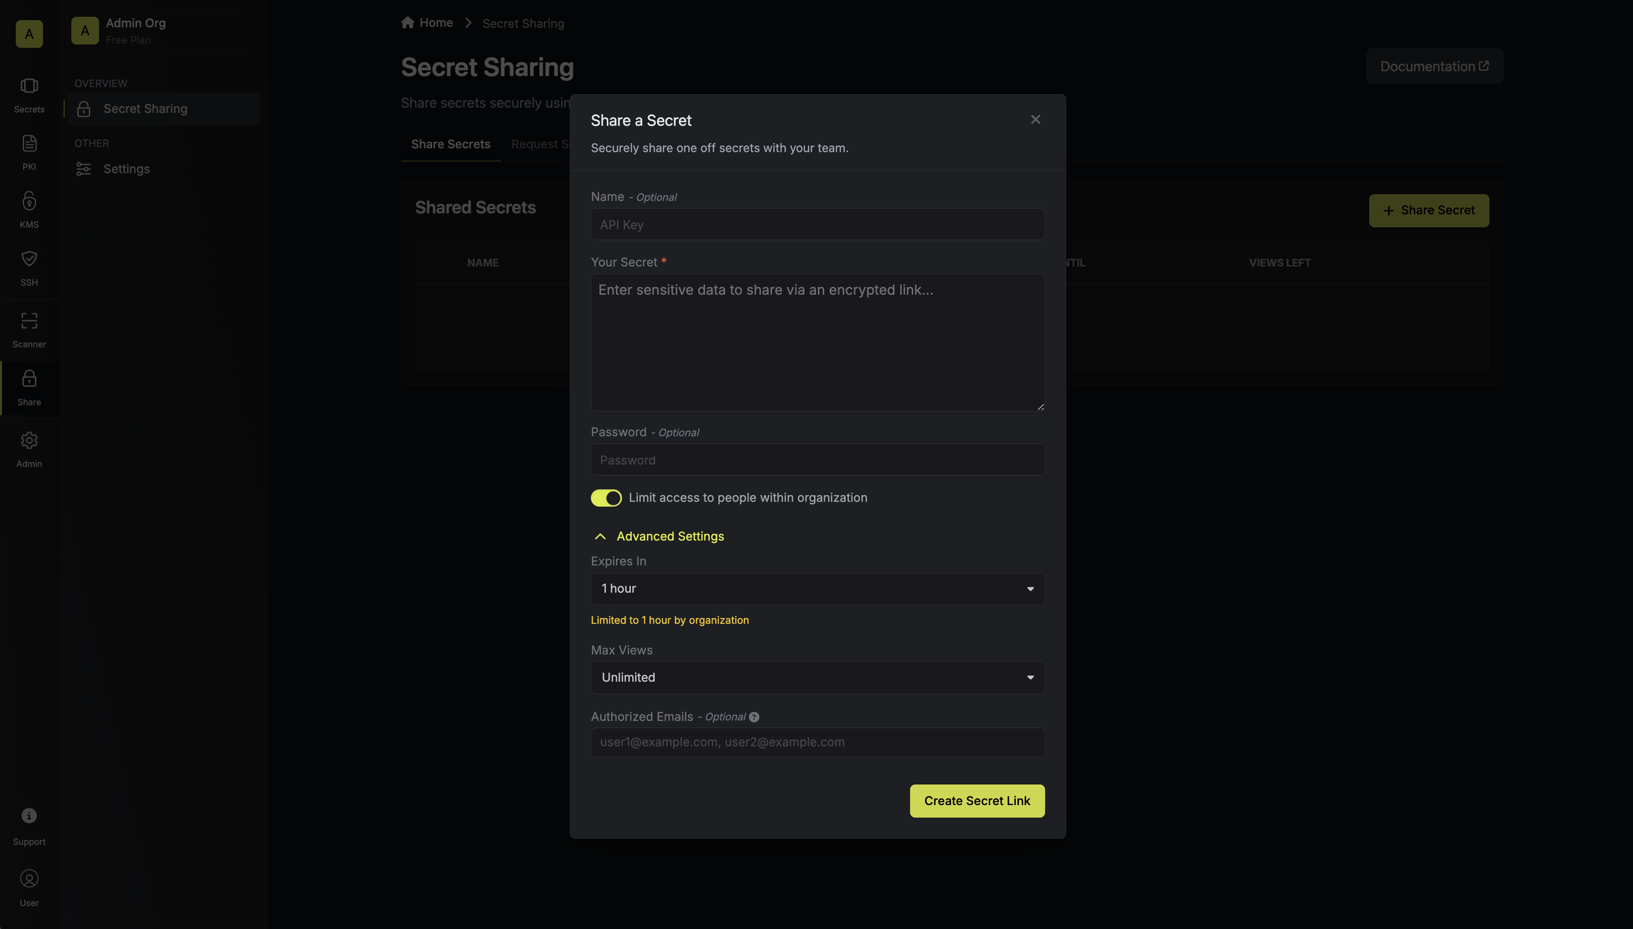This screenshot has width=1633, height=929.
Task: Click the help icon next to Authorized Emails
Action: point(754,717)
